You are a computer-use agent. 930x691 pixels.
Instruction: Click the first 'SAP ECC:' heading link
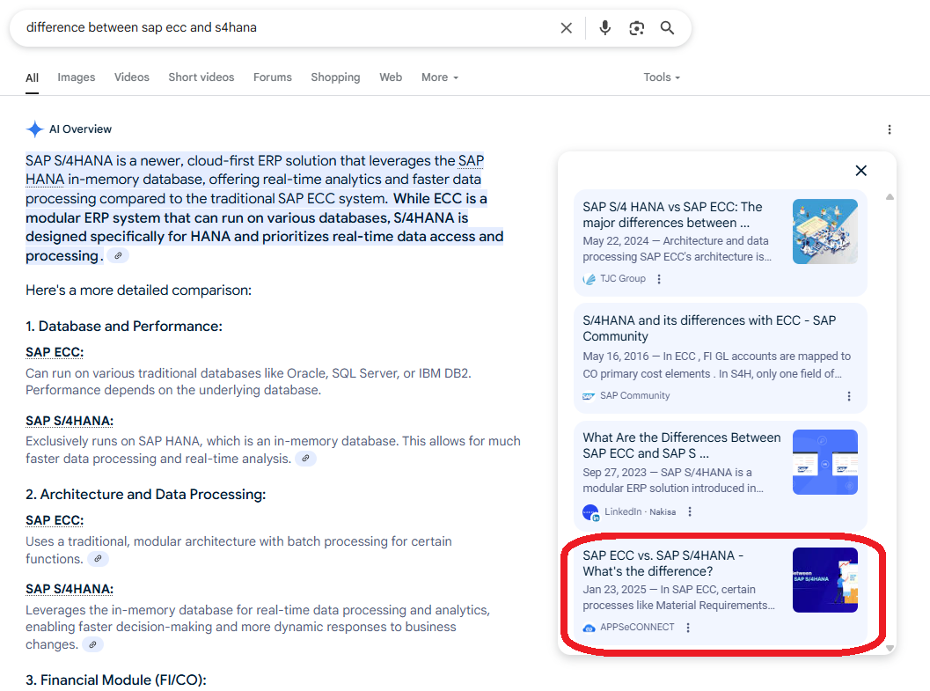55,352
